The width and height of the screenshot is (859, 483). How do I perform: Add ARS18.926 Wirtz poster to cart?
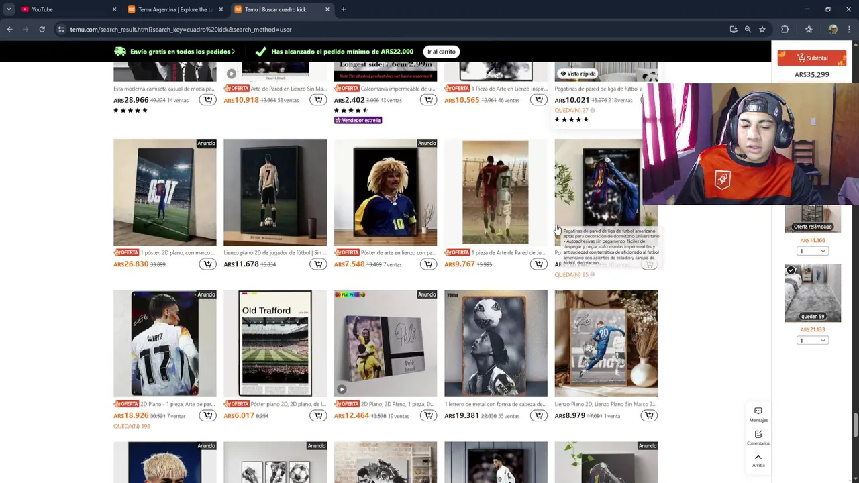tap(208, 416)
